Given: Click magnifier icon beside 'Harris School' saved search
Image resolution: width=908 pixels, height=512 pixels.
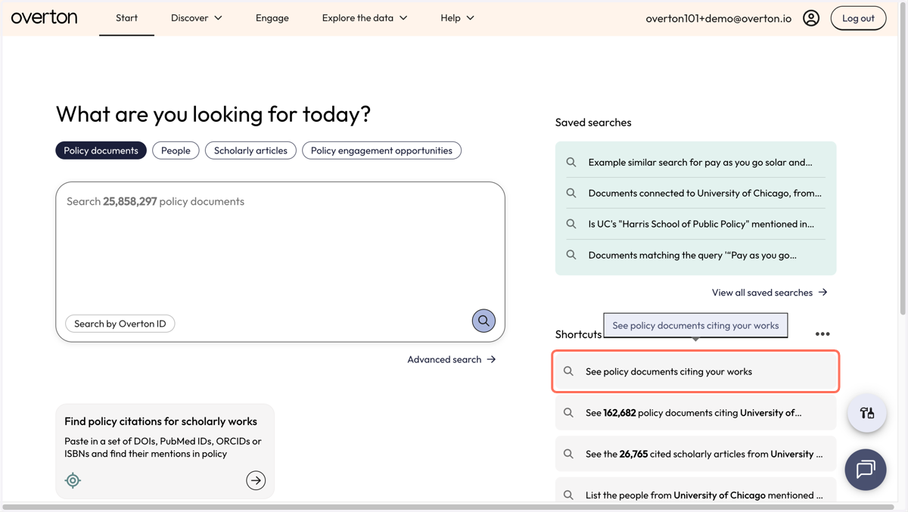Looking at the screenshot, I should click(x=571, y=224).
